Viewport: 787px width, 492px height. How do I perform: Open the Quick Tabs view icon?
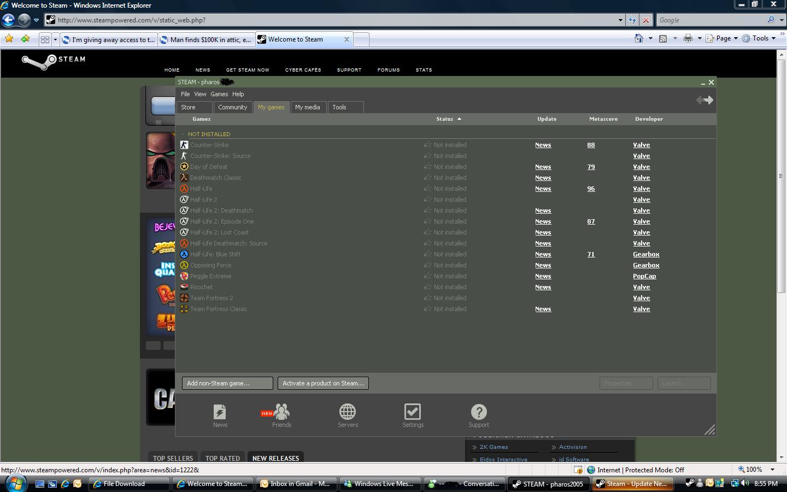pos(45,39)
